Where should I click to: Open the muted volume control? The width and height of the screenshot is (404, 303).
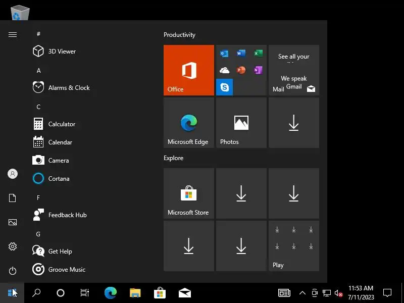[338, 293]
